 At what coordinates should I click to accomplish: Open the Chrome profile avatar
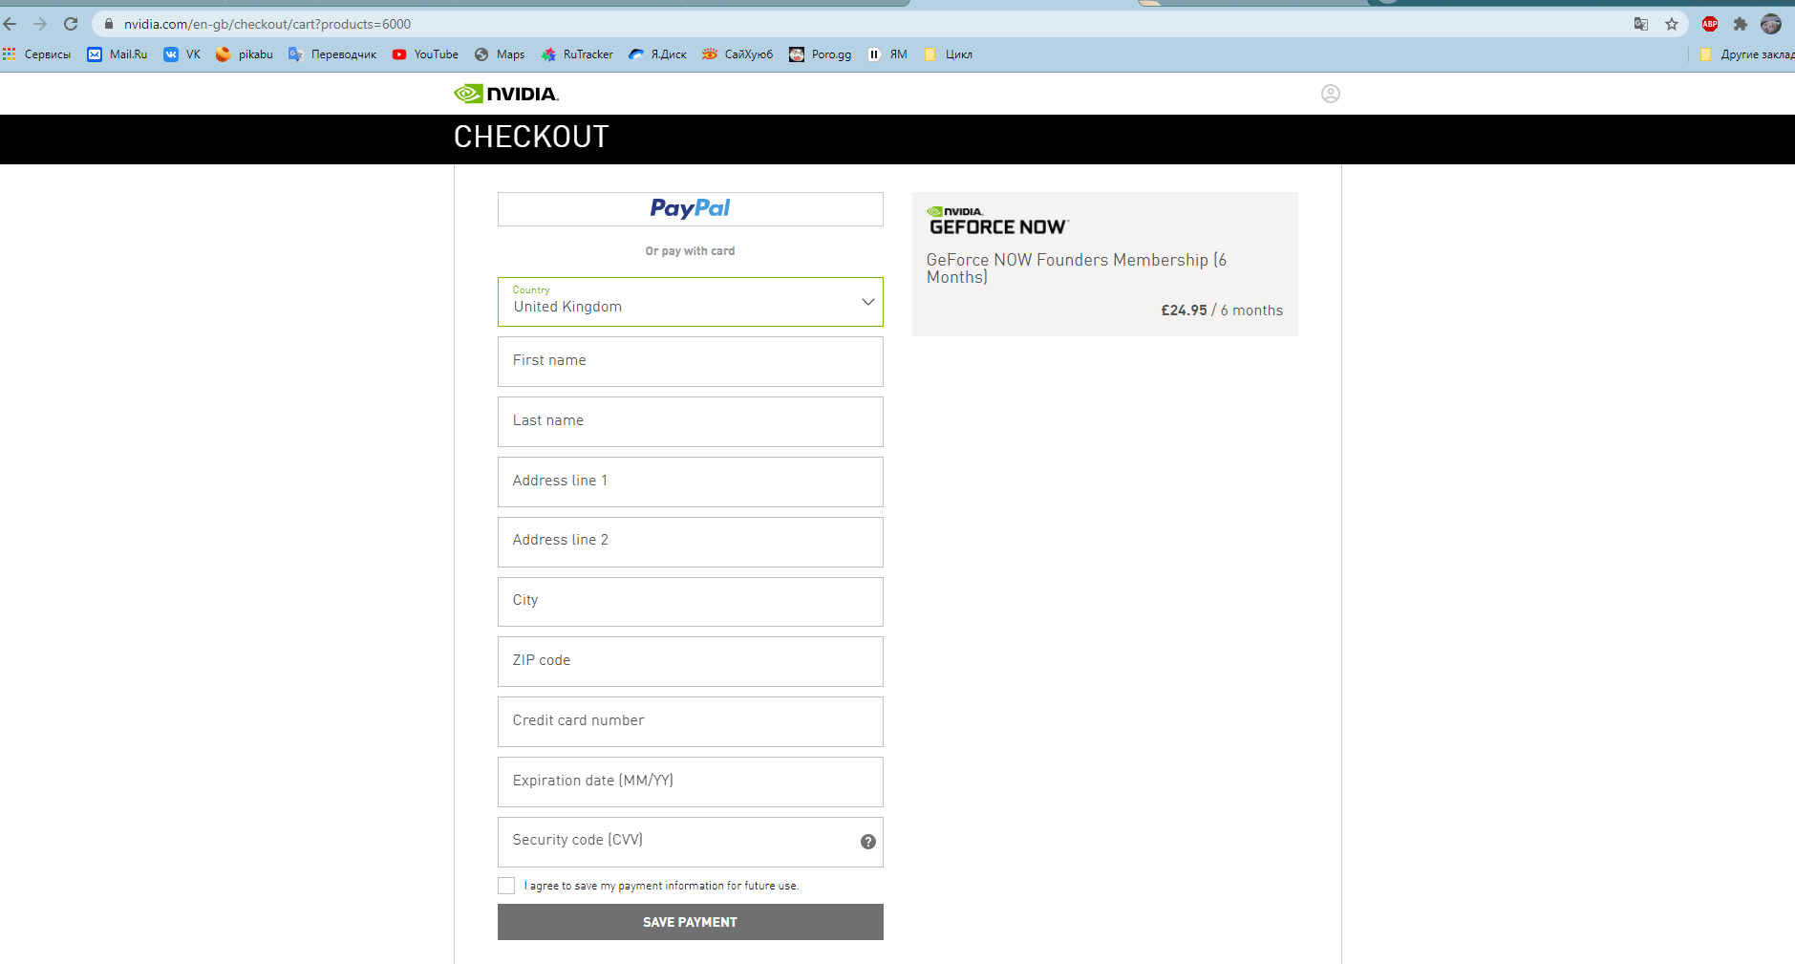(x=1771, y=24)
